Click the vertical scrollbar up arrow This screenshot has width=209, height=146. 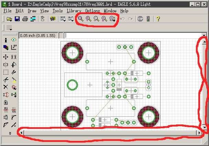point(205,42)
